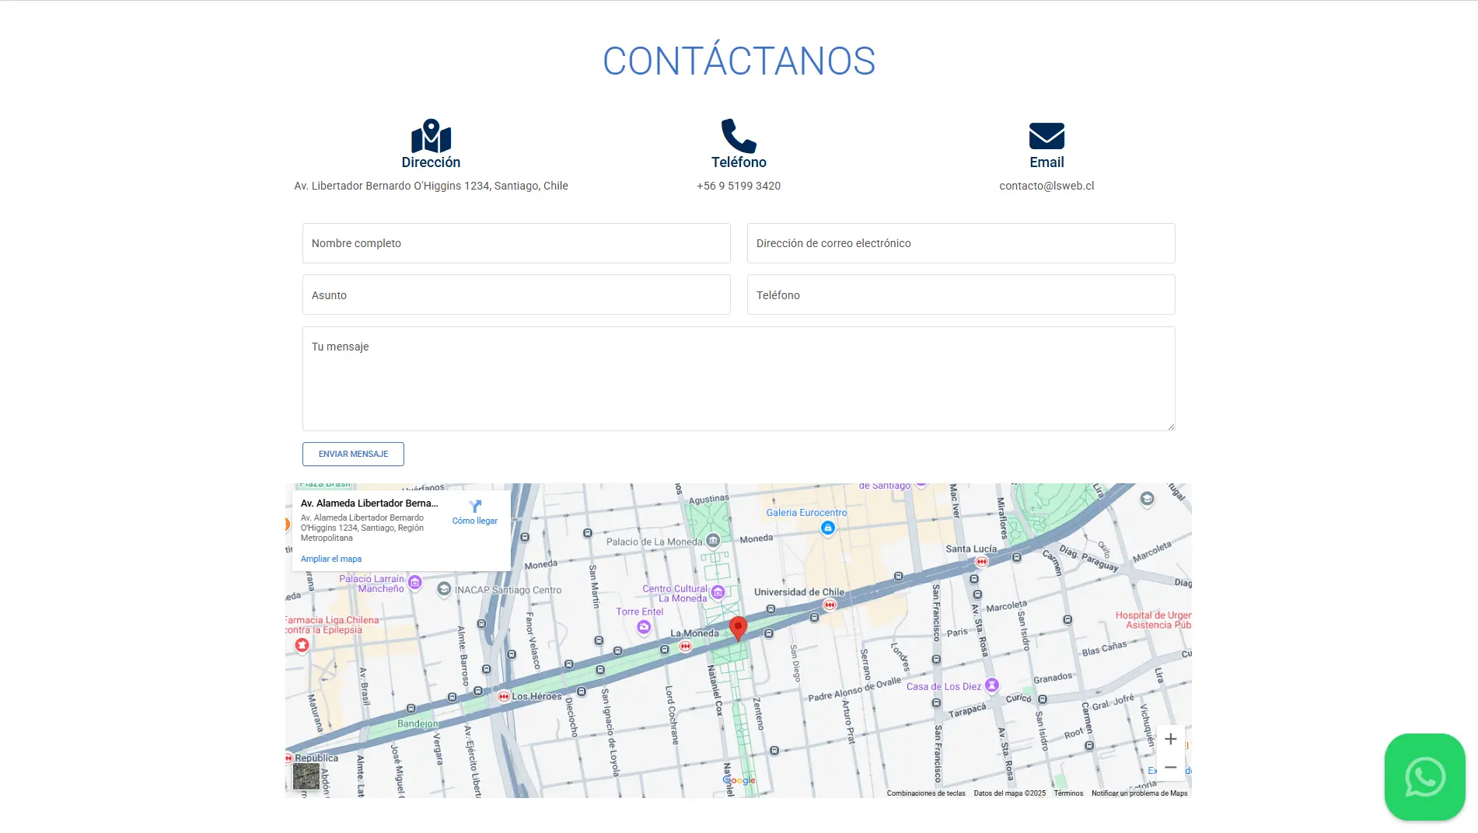Image resolution: width=1478 pixels, height=833 pixels.
Task: Click the Dirección map icon
Action: click(431, 137)
